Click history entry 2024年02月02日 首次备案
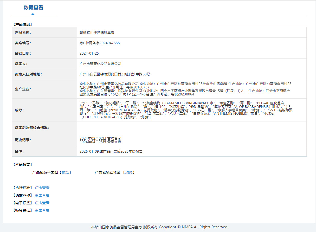 click(x=100, y=138)
